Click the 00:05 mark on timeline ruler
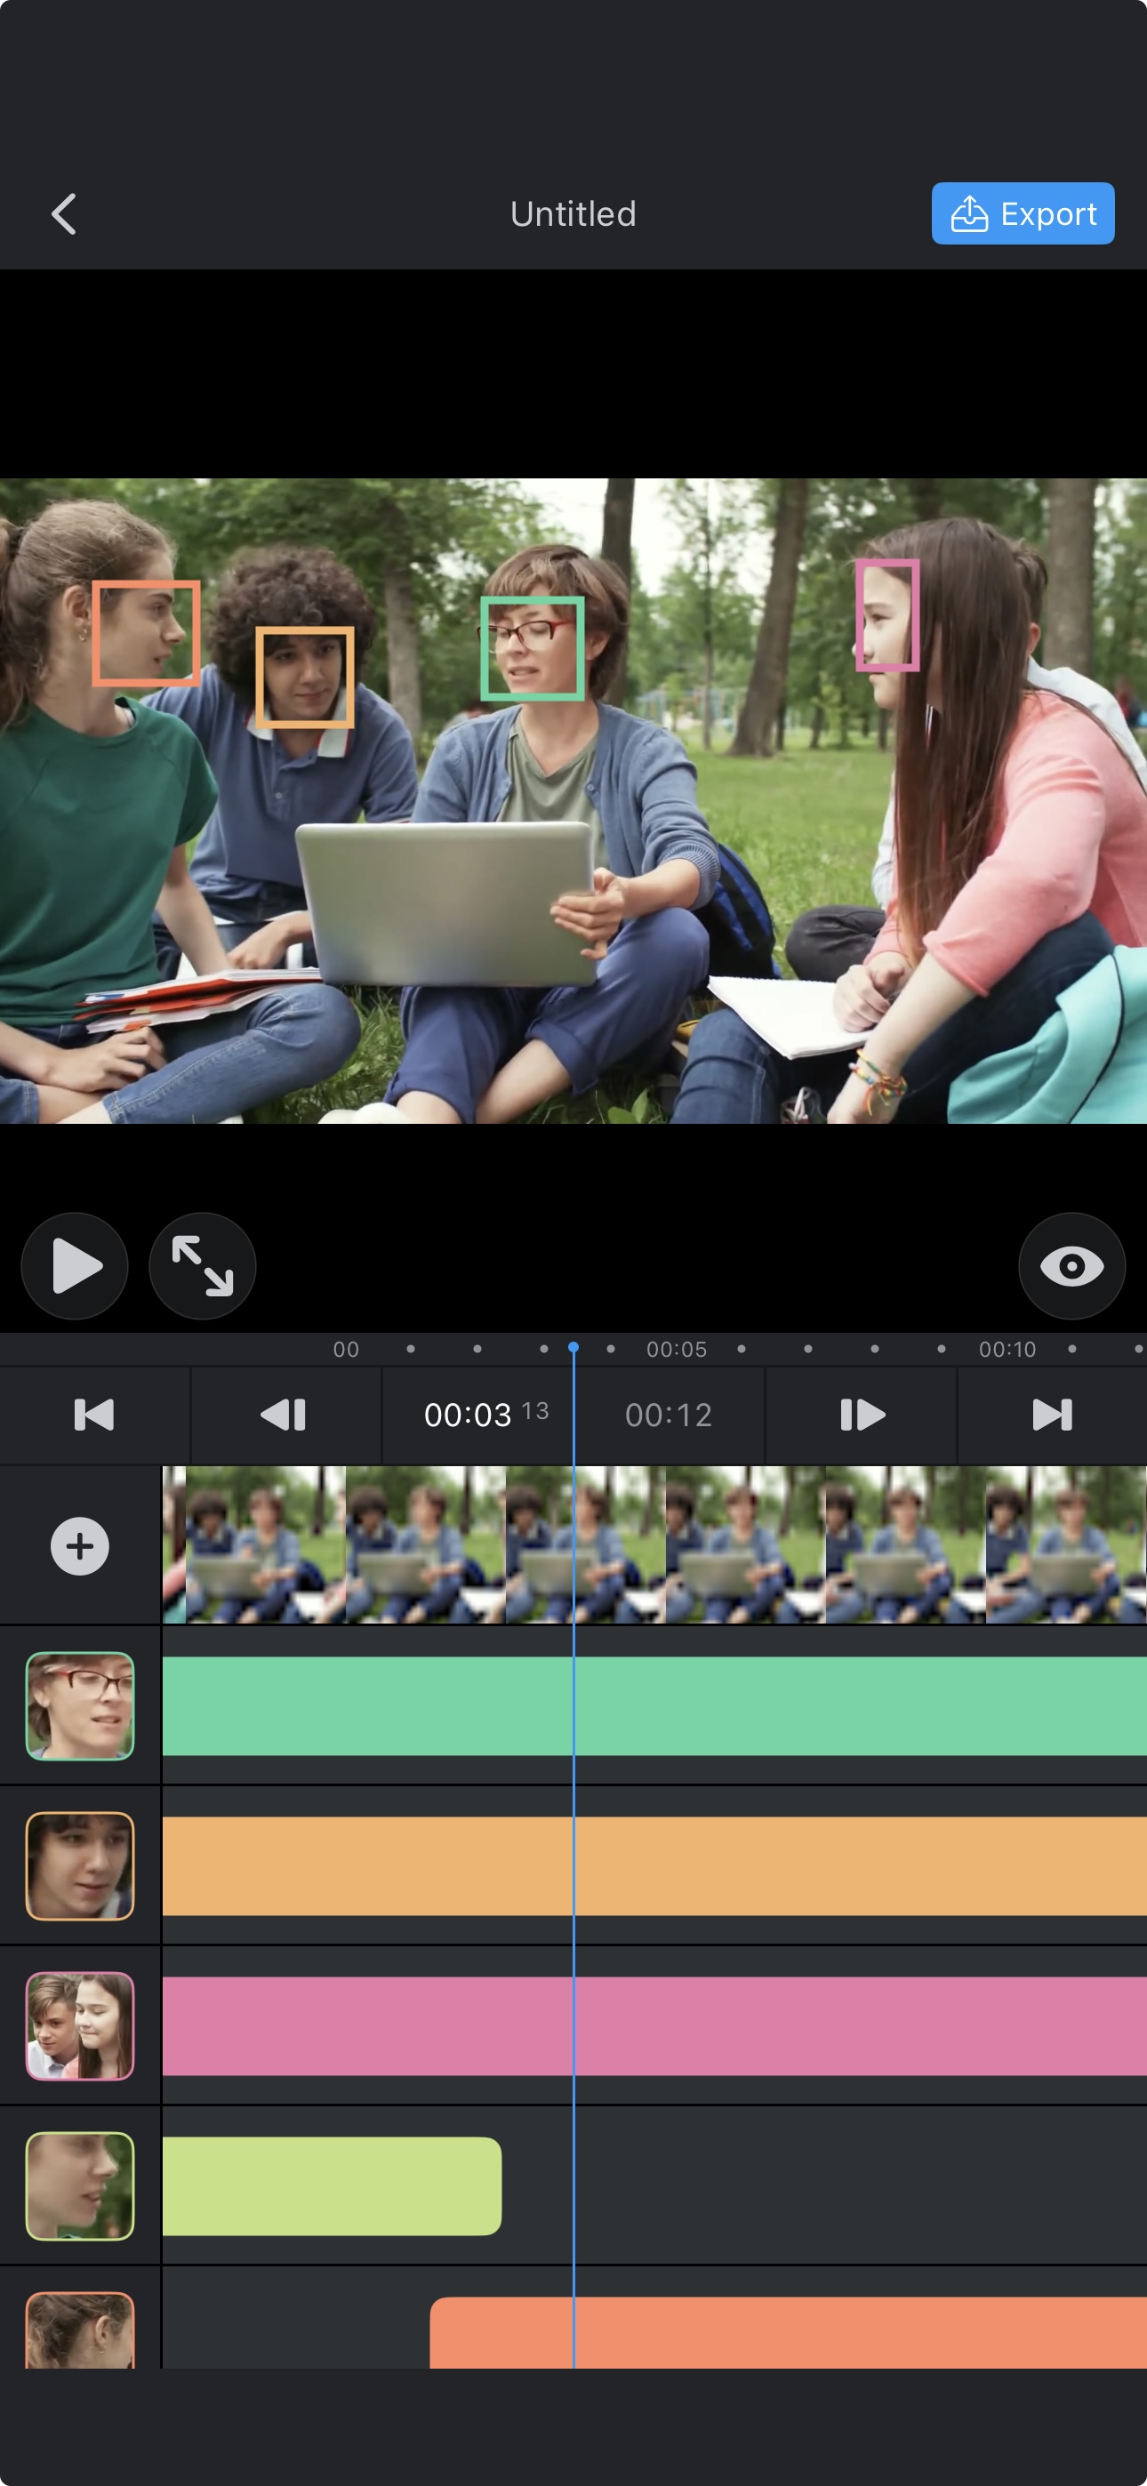The height and width of the screenshot is (2486, 1147). (676, 1349)
